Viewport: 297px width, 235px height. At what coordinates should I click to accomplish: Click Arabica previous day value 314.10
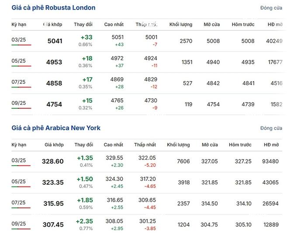[x=244, y=204]
